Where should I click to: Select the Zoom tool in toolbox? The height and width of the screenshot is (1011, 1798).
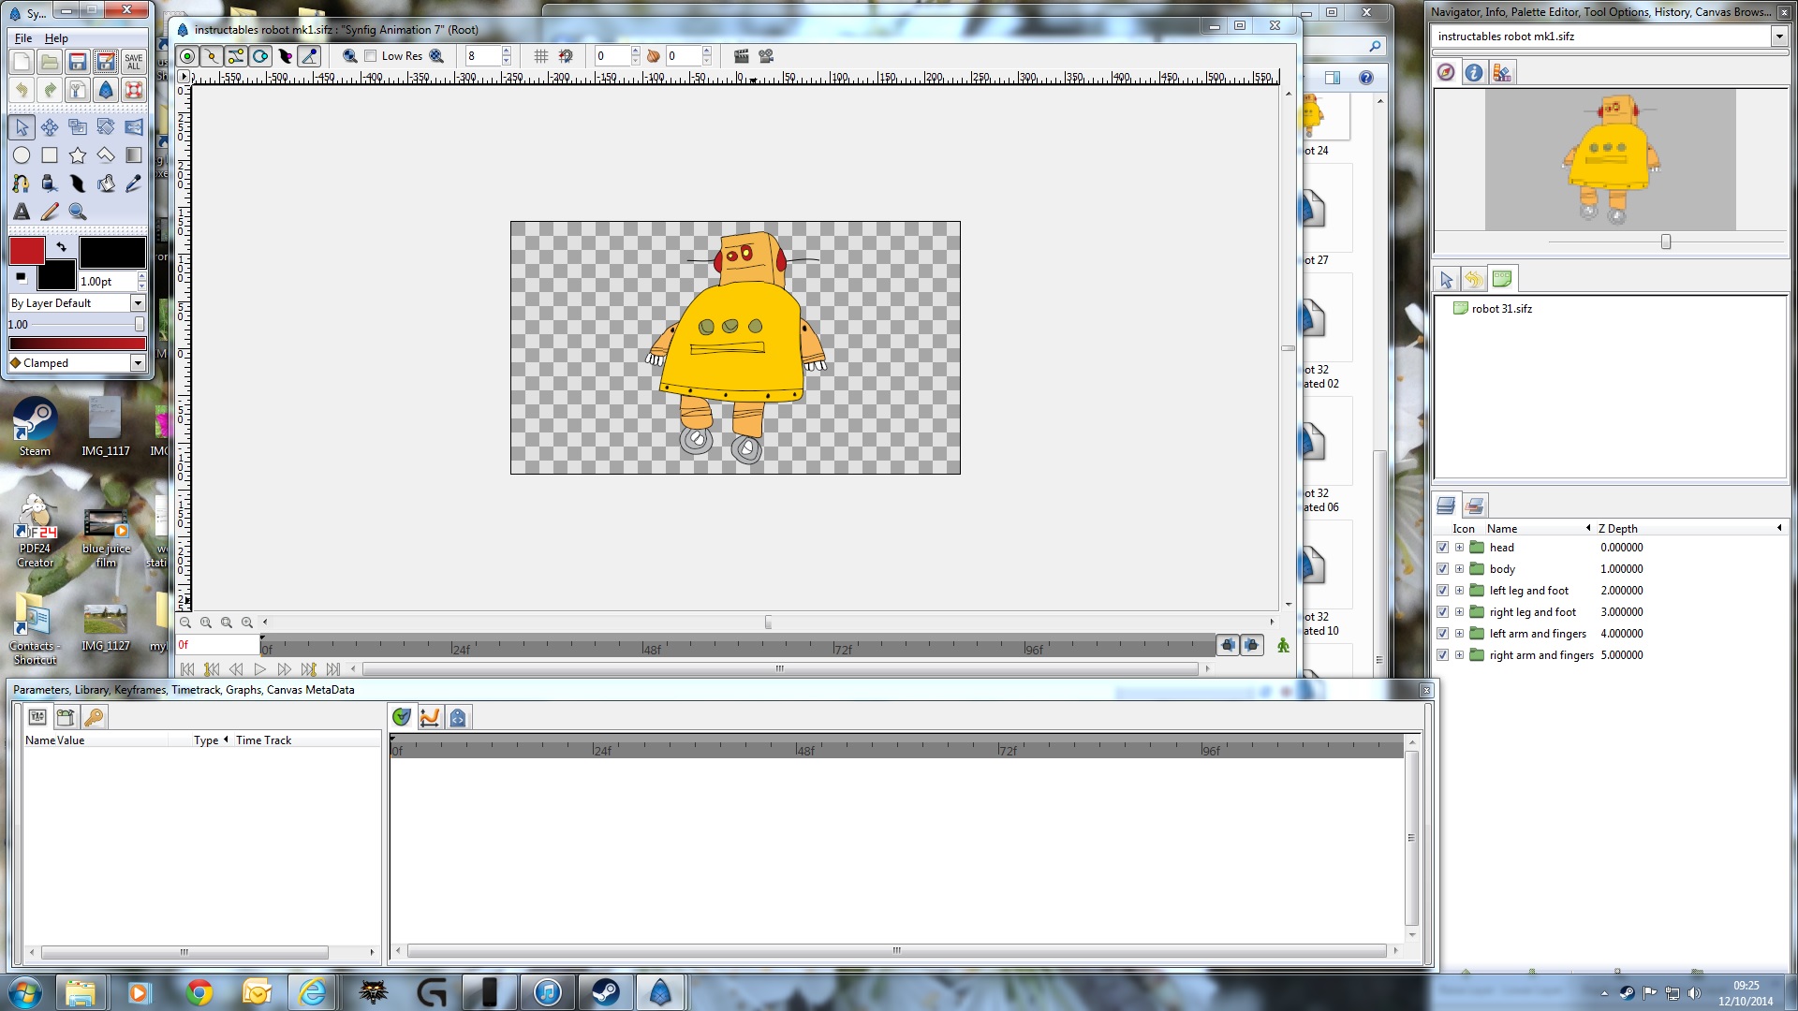coord(78,212)
